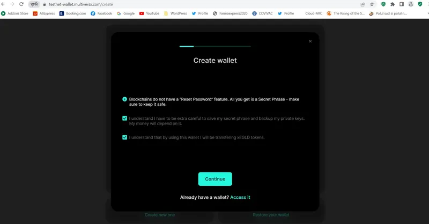Click the share page icon

tap(363, 4)
